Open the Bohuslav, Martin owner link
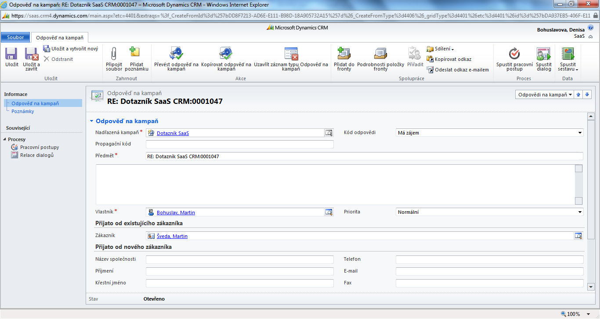 176,213
